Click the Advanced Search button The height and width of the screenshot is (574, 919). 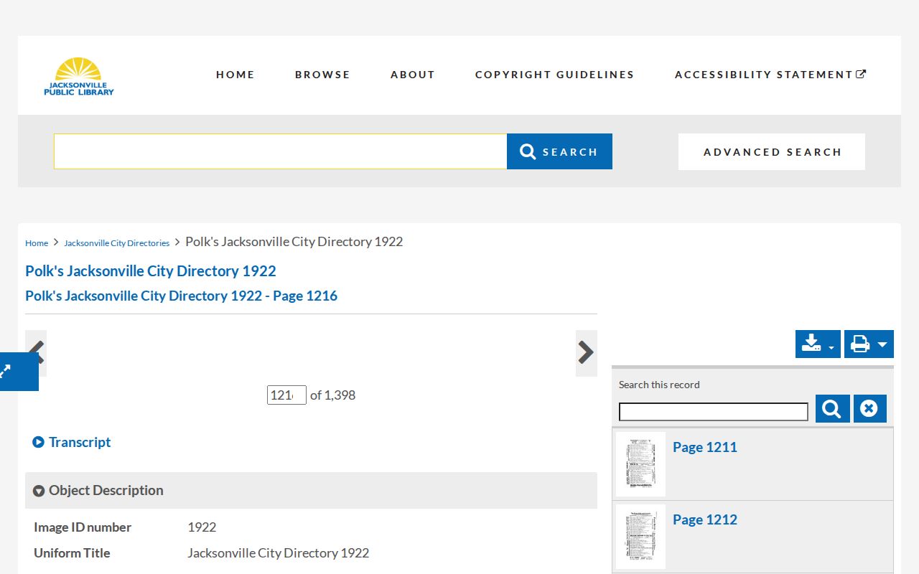point(772,152)
